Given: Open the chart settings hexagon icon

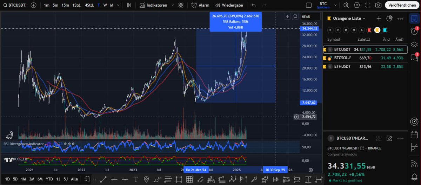Looking at the screenshot, I should click(x=357, y=5).
